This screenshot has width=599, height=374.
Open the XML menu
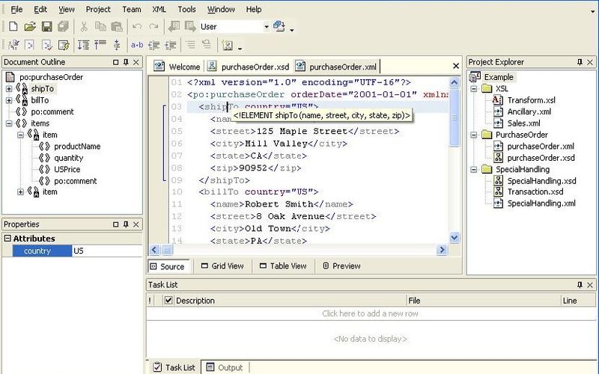pos(159,9)
